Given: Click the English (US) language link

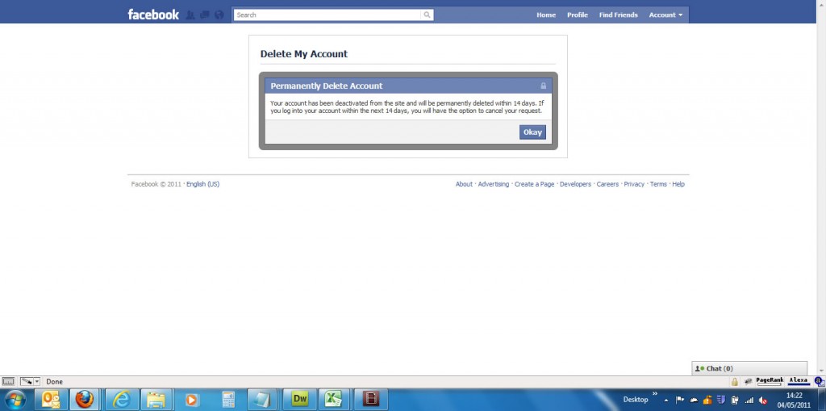Looking at the screenshot, I should tap(202, 184).
